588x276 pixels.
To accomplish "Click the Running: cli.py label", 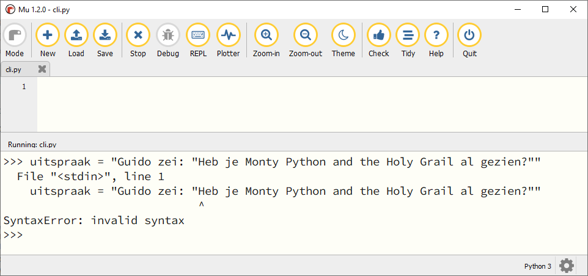I will pyautogui.click(x=32, y=144).
